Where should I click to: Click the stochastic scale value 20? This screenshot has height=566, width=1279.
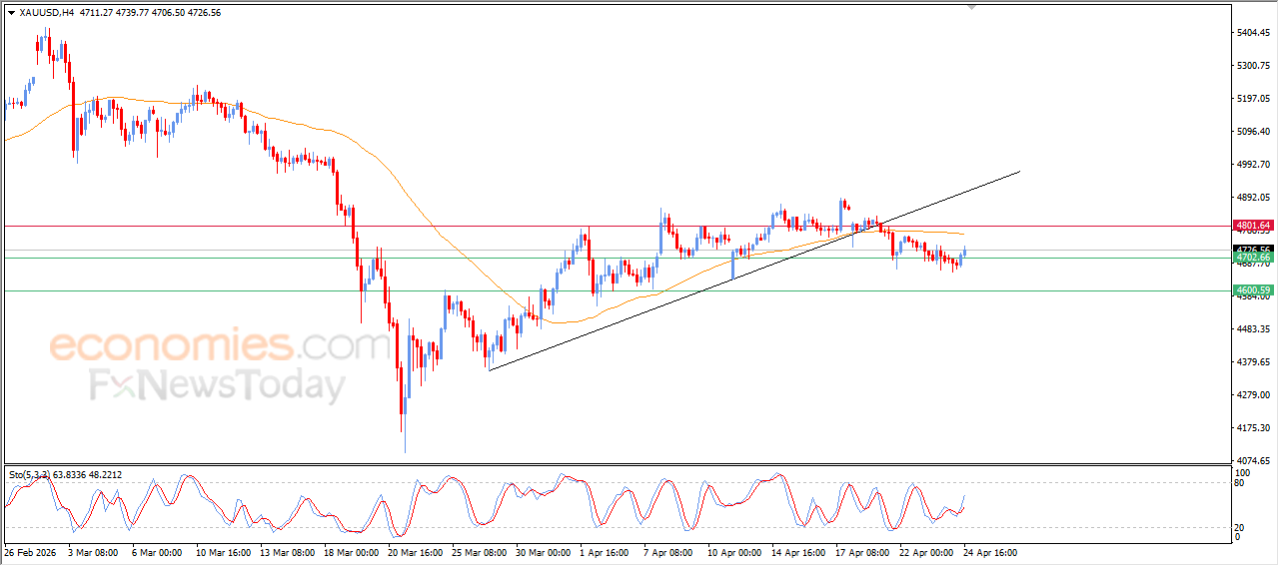1241,526
